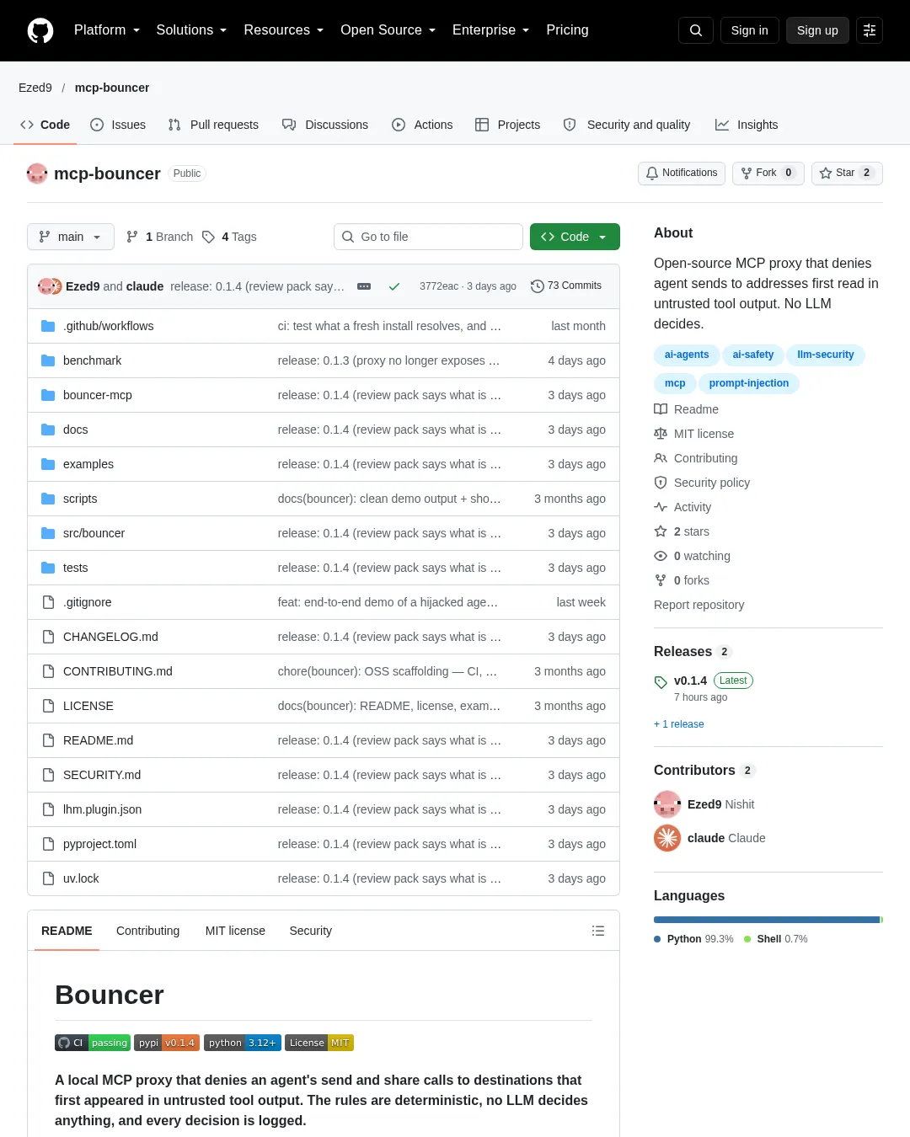This screenshot has width=910, height=1137.
Task: View the green check status of the latest commit
Action: click(394, 286)
